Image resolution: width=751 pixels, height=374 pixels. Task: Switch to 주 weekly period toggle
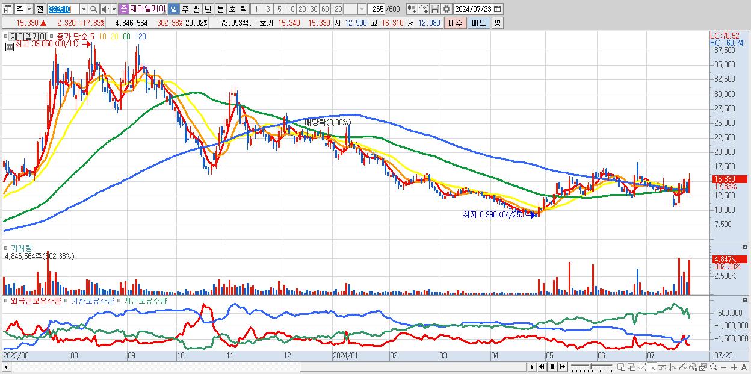(185, 9)
